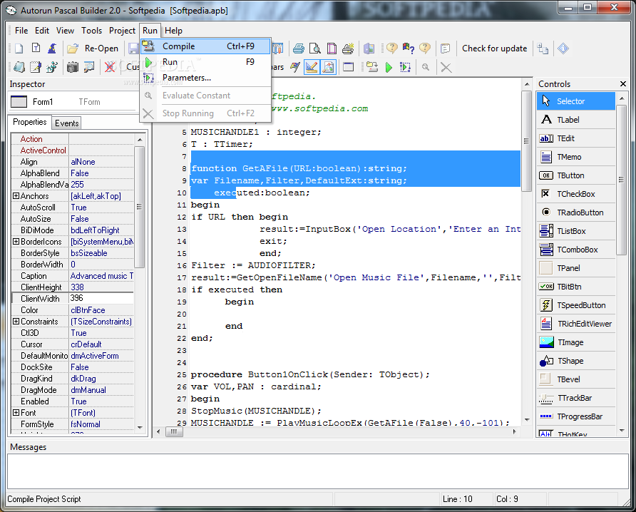Switch to the Events tab
Screen dimensions: 636x512
(x=67, y=123)
